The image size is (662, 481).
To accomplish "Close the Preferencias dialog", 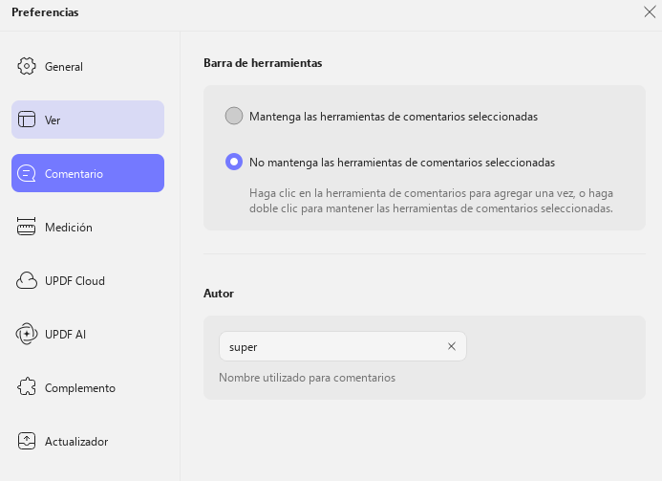I will 650,11.
